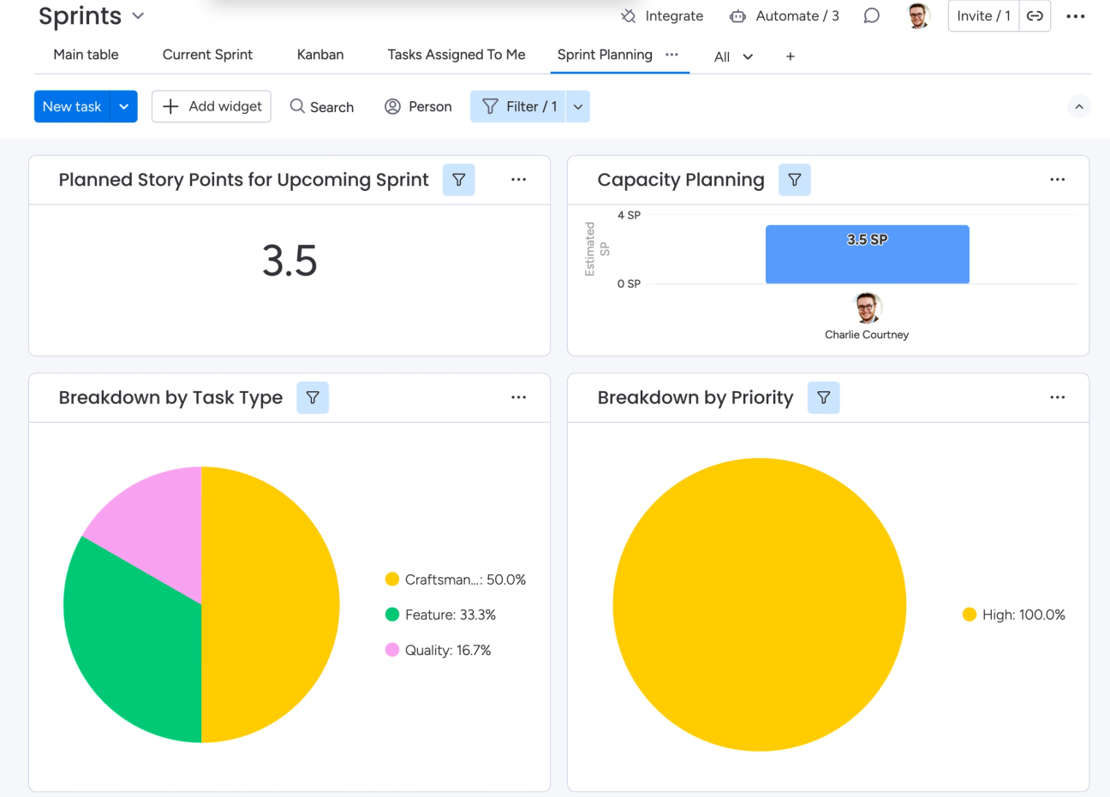
Task: Open the Integrate plug icon
Action: [628, 16]
